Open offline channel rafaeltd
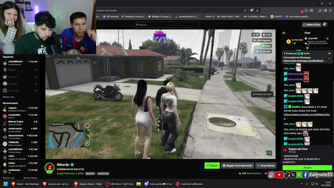The height and width of the screenshot is (188, 334). click(20, 84)
